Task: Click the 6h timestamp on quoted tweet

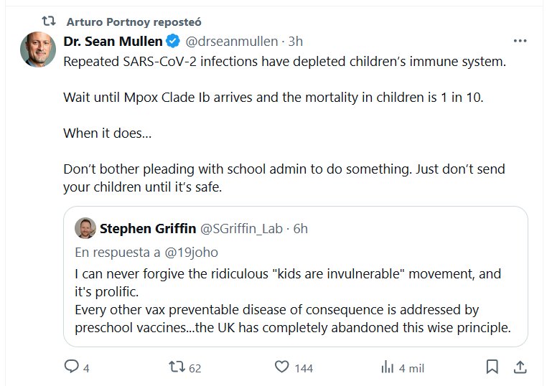Action: 301,228
